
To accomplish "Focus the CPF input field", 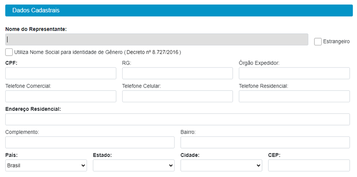I will [x=61, y=73].
